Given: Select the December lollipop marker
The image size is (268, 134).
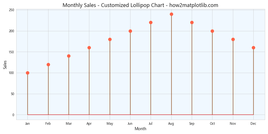Looking at the screenshot, I should point(253,48).
